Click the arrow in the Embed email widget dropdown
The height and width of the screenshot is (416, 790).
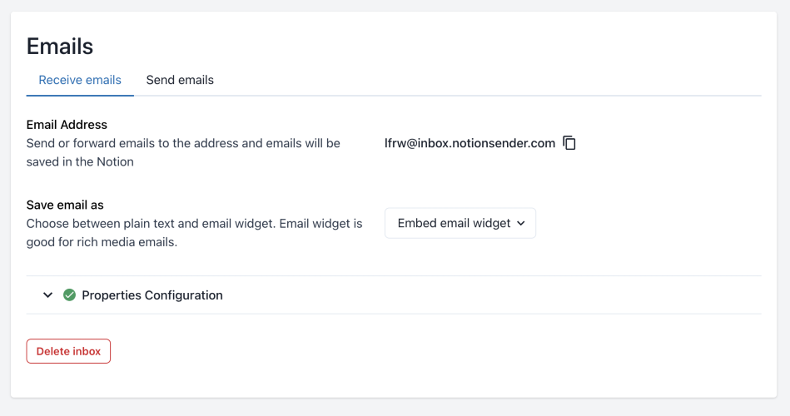[x=521, y=223]
